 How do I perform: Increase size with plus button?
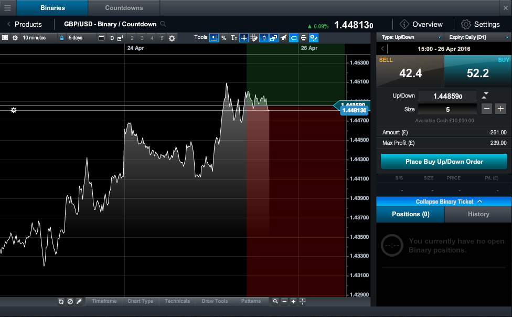500,109
